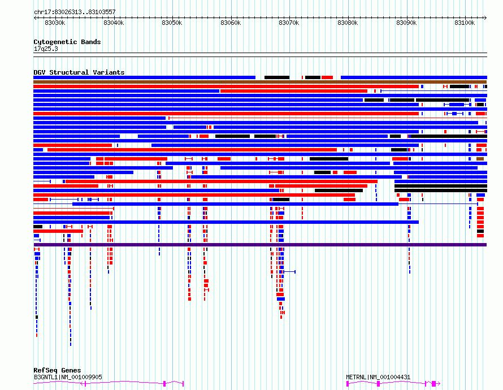Viewport: 503px width, 390px height.
Task: Select the RefSeq Genes track title
Action: click(57, 370)
